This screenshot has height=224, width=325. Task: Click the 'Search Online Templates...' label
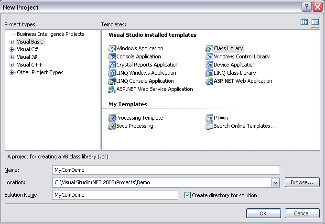pyautogui.click(x=245, y=126)
